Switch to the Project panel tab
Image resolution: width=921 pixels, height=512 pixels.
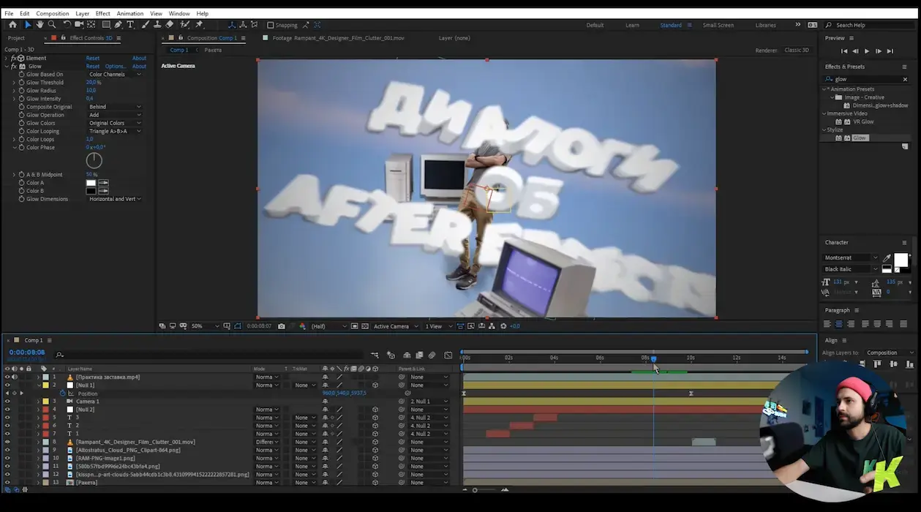tap(16, 38)
